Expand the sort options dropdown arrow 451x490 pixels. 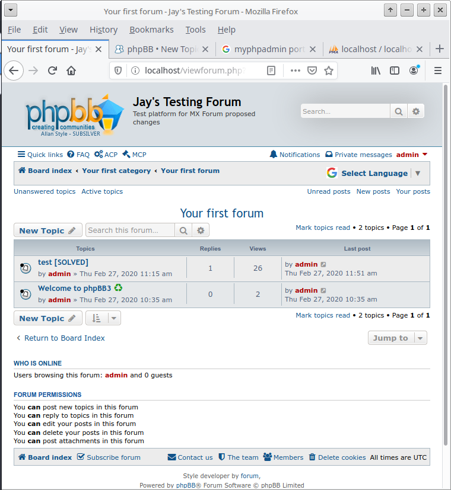click(114, 318)
